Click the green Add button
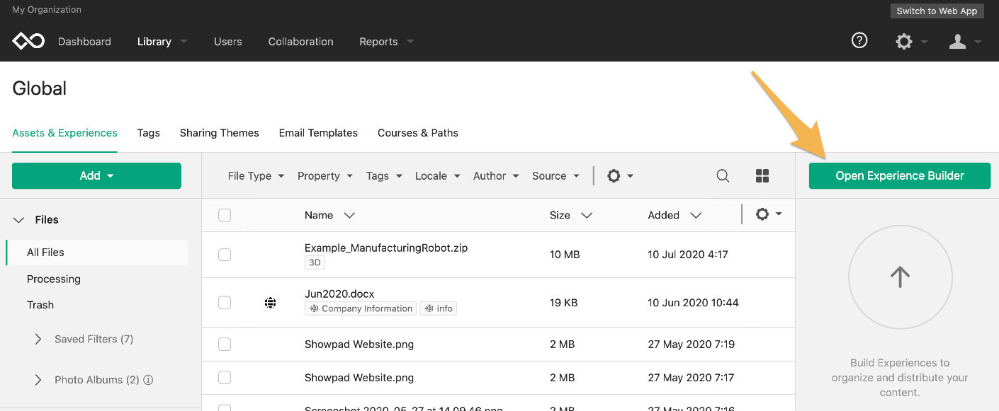Screen dimensions: 999x411 point(96,176)
